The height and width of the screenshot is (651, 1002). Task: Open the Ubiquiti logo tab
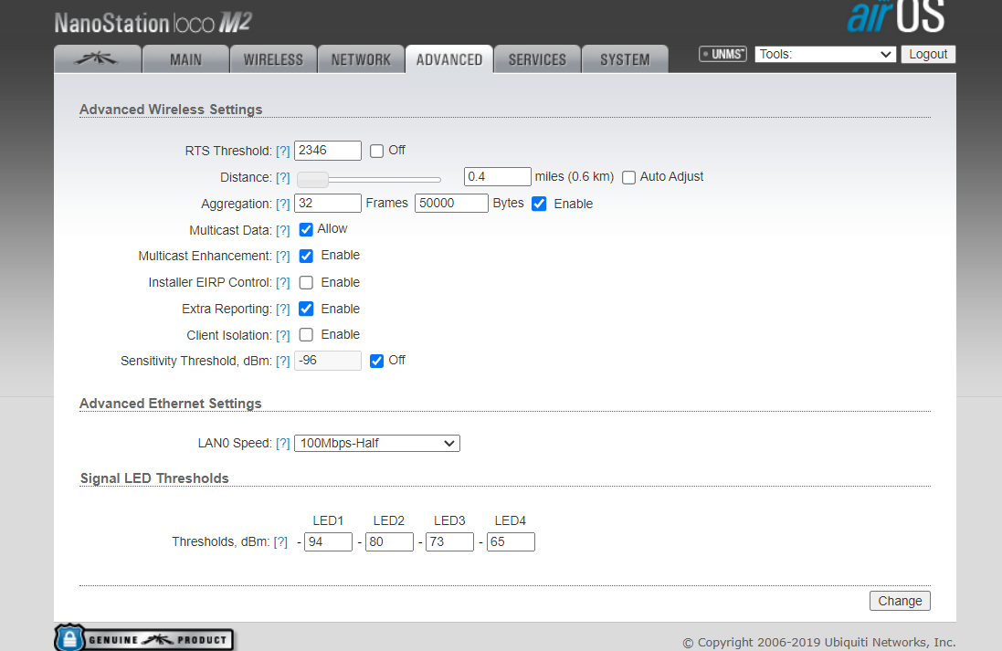98,59
